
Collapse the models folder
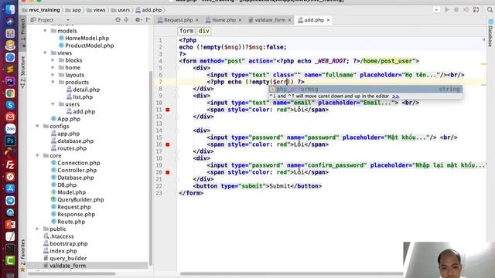click(45, 31)
